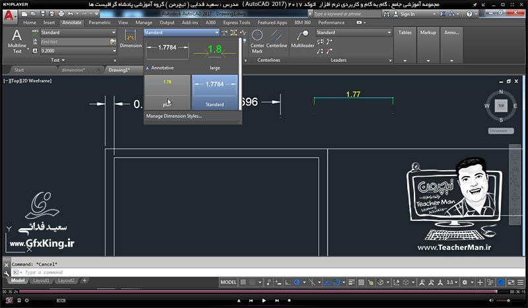The width and height of the screenshot is (528, 308).
Task: Switch to the dimension* drawing tab
Action: (x=73, y=70)
